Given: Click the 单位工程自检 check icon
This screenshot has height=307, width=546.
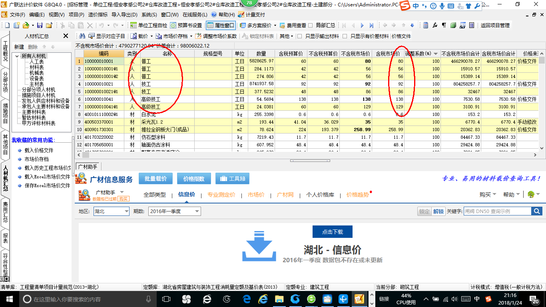Looking at the screenshot, I should (149, 25).
